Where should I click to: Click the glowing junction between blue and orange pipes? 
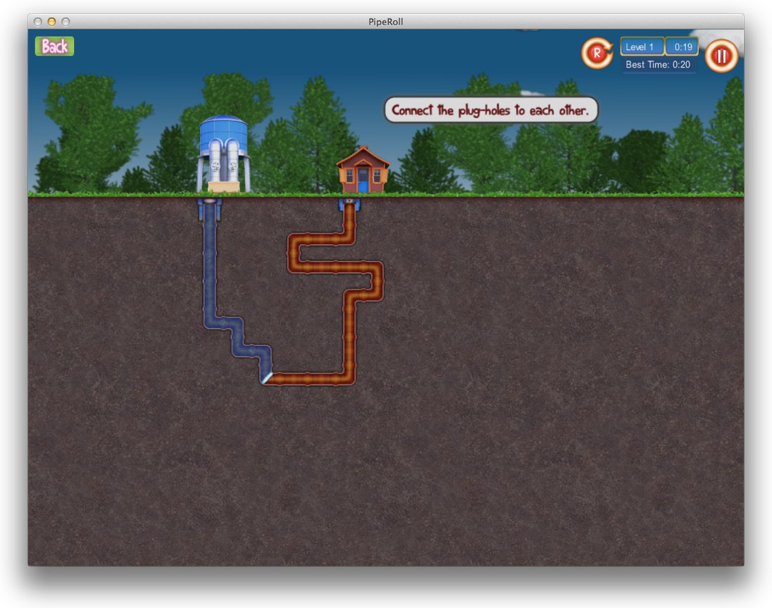tap(267, 378)
